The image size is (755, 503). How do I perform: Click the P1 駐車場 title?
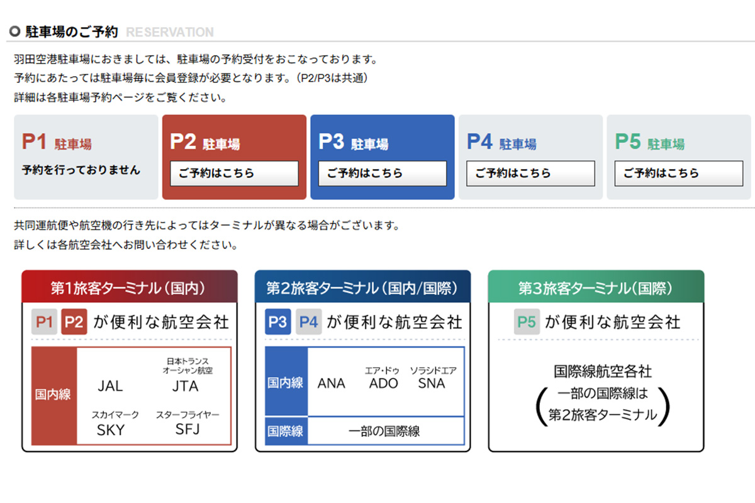[x=57, y=143]
